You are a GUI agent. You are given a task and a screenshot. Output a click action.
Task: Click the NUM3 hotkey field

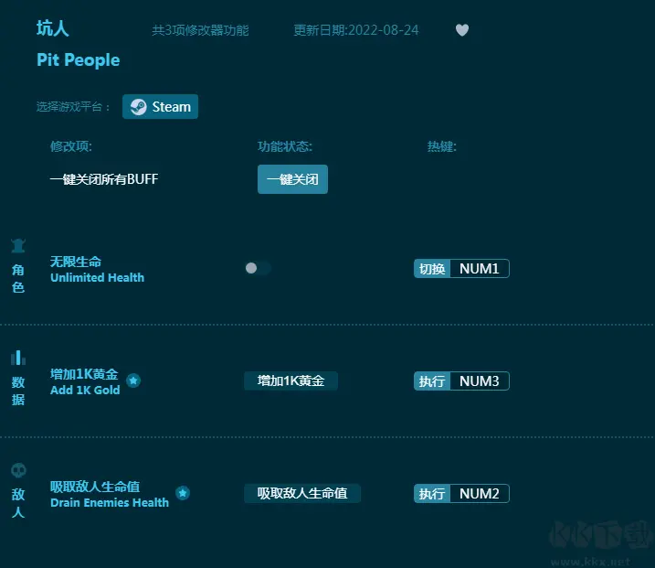(479, 381)
